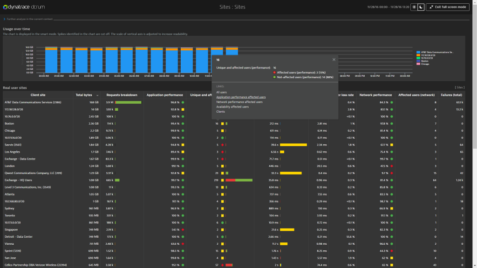Open Exchange - Data Center site
Image resolution: width=477 pixels, height=268 pixels.
pyautogui.click(x=20, y=159)
